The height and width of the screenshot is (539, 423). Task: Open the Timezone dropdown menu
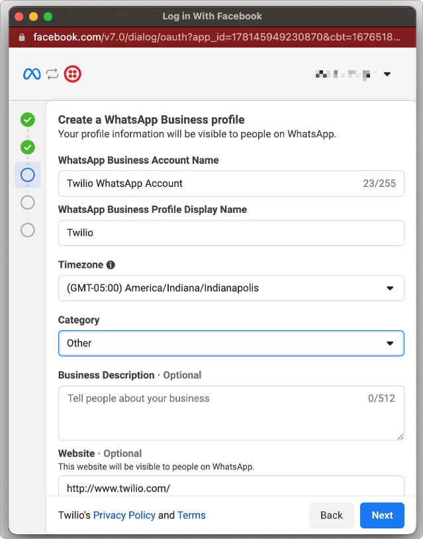[231, 288]
